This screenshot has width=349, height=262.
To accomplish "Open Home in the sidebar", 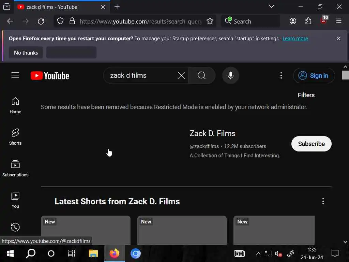I will coord(15,106).
